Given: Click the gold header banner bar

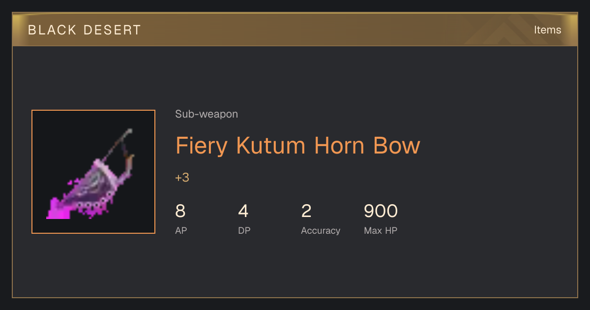Looking at the screenshot, I should 295,30.
